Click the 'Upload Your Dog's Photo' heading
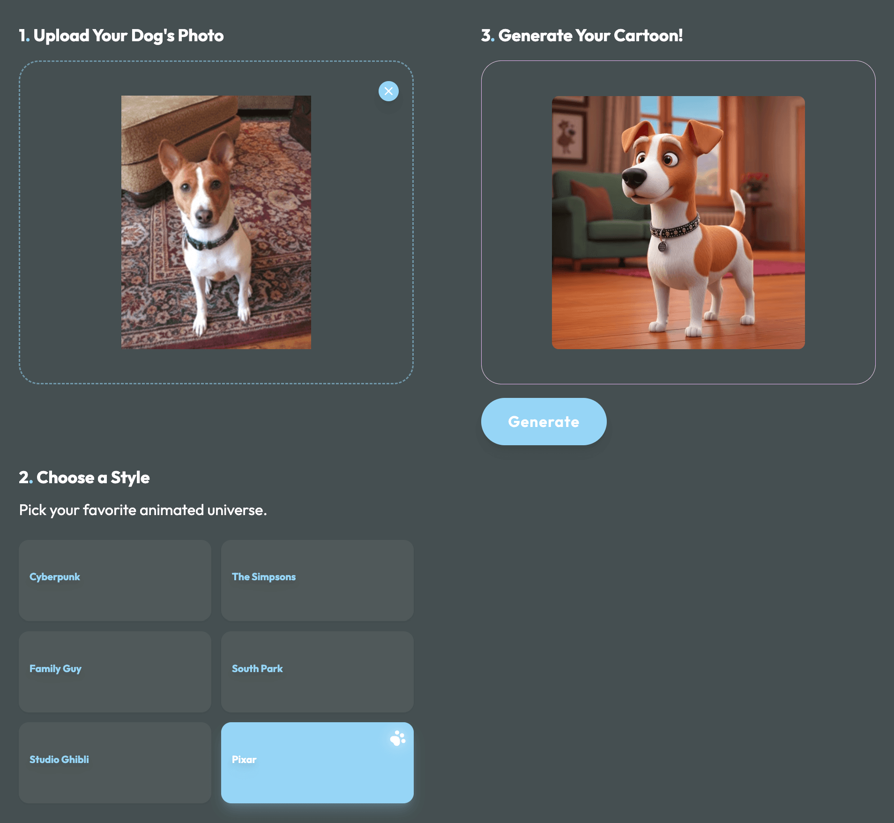894x823 pixels. pos(121,35)
